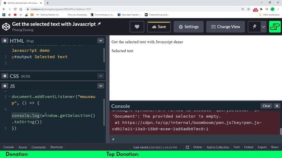Open HTML editor settings gear
Viewport: 282px width, 158px height.
click(5, 41)
